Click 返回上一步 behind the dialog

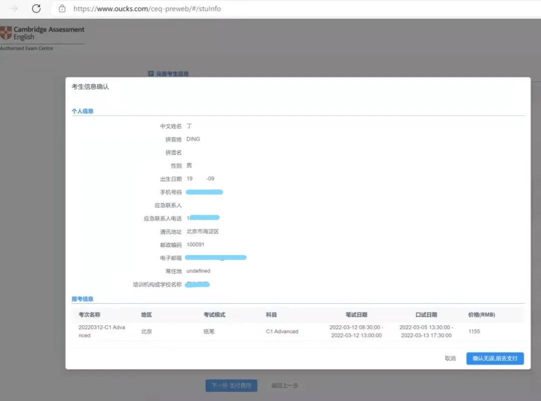pos(285,385)
